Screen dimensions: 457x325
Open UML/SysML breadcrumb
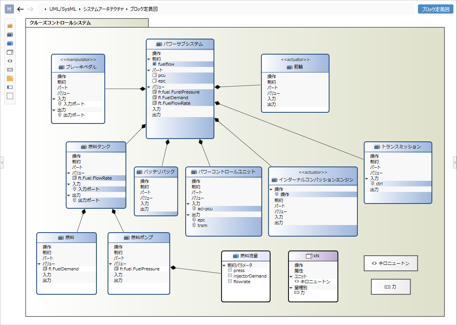tap(63, 9)
